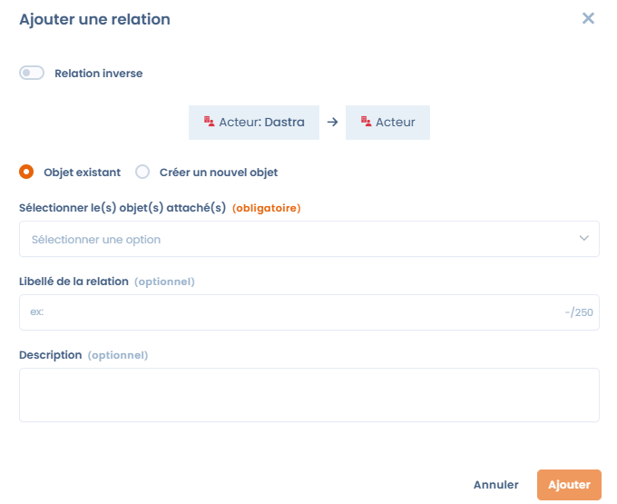Close the Ajouter une relation dialog

(588, 18)
